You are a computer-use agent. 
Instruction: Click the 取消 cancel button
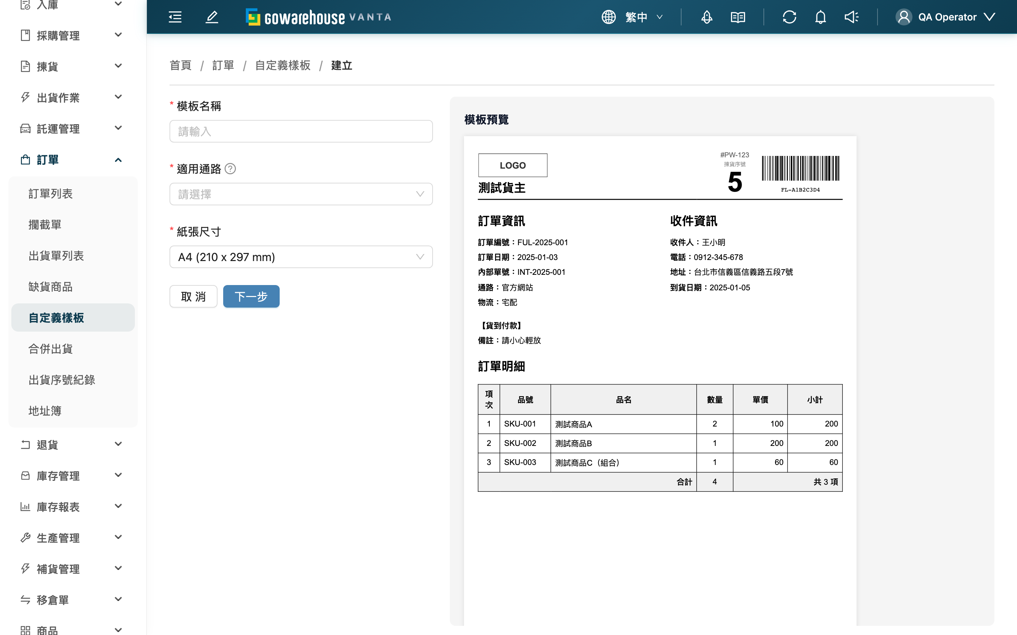coord(193,296)
